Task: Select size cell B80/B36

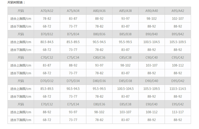Action: pos(99,34)
